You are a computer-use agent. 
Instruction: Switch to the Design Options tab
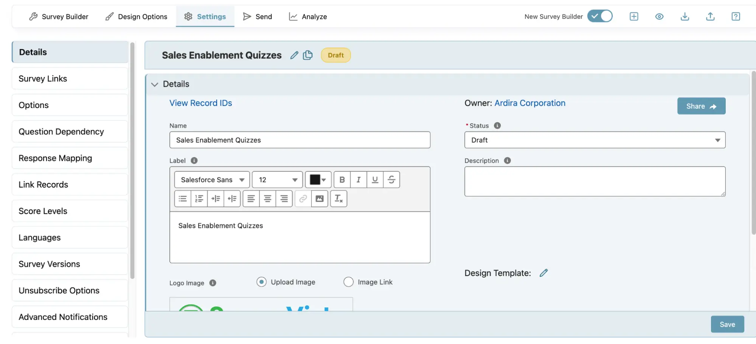(136, 17)
